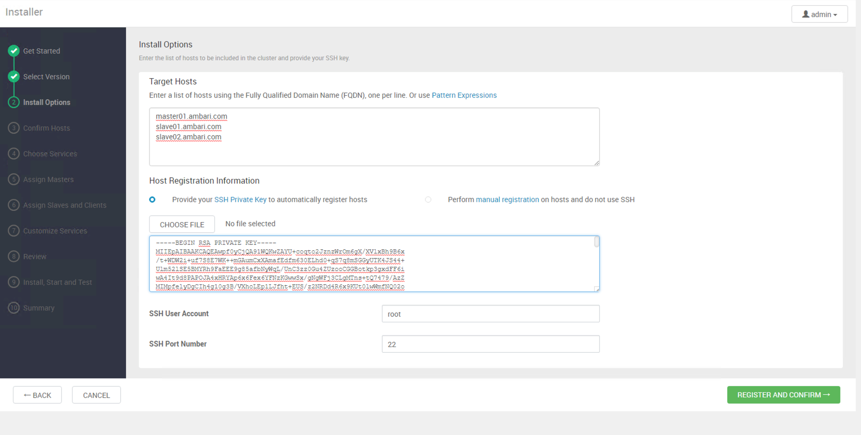Click the step 3 Confirm Hosts circle icon
Image resolution: width=861 pixels, height=435 pixels.
click(x=14, y=128)
